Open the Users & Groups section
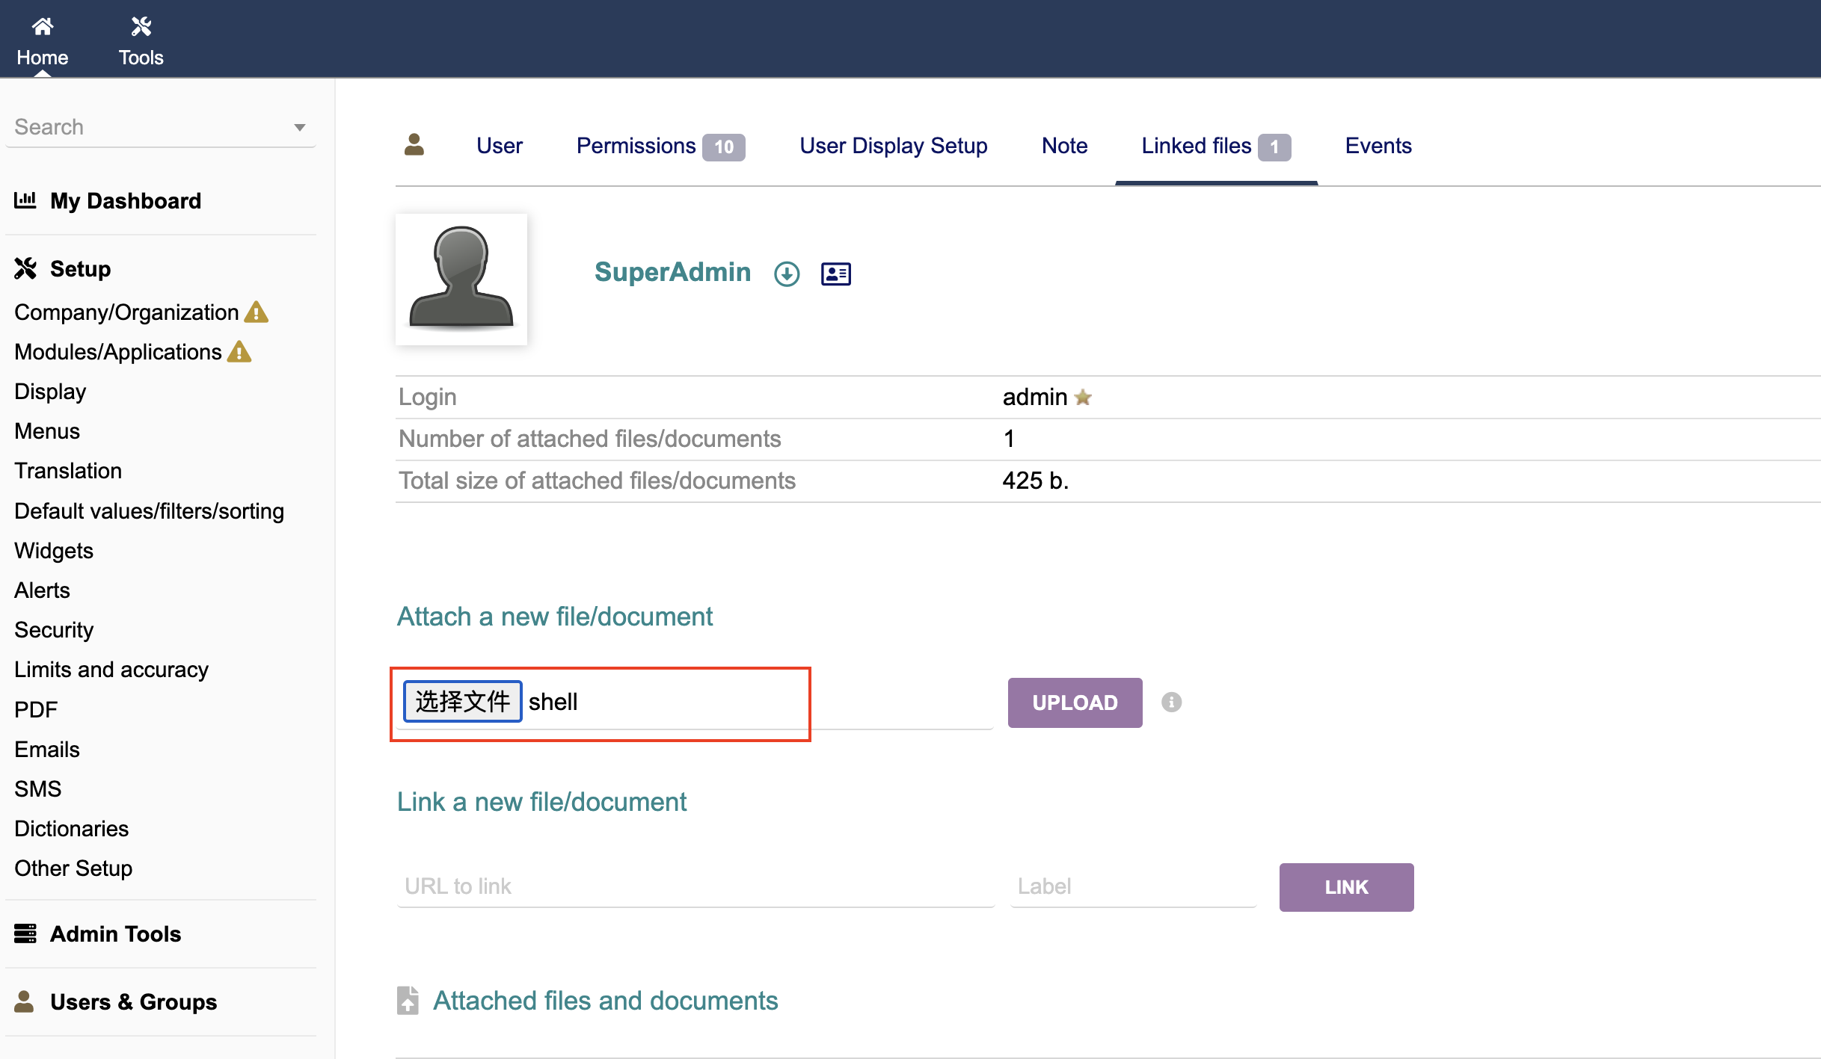Screen dimensions: 1821x1059 133,1001
